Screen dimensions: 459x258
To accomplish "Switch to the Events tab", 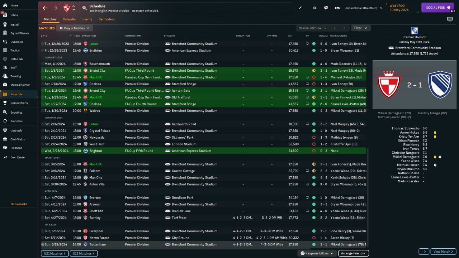I will [x=87, y=19].
